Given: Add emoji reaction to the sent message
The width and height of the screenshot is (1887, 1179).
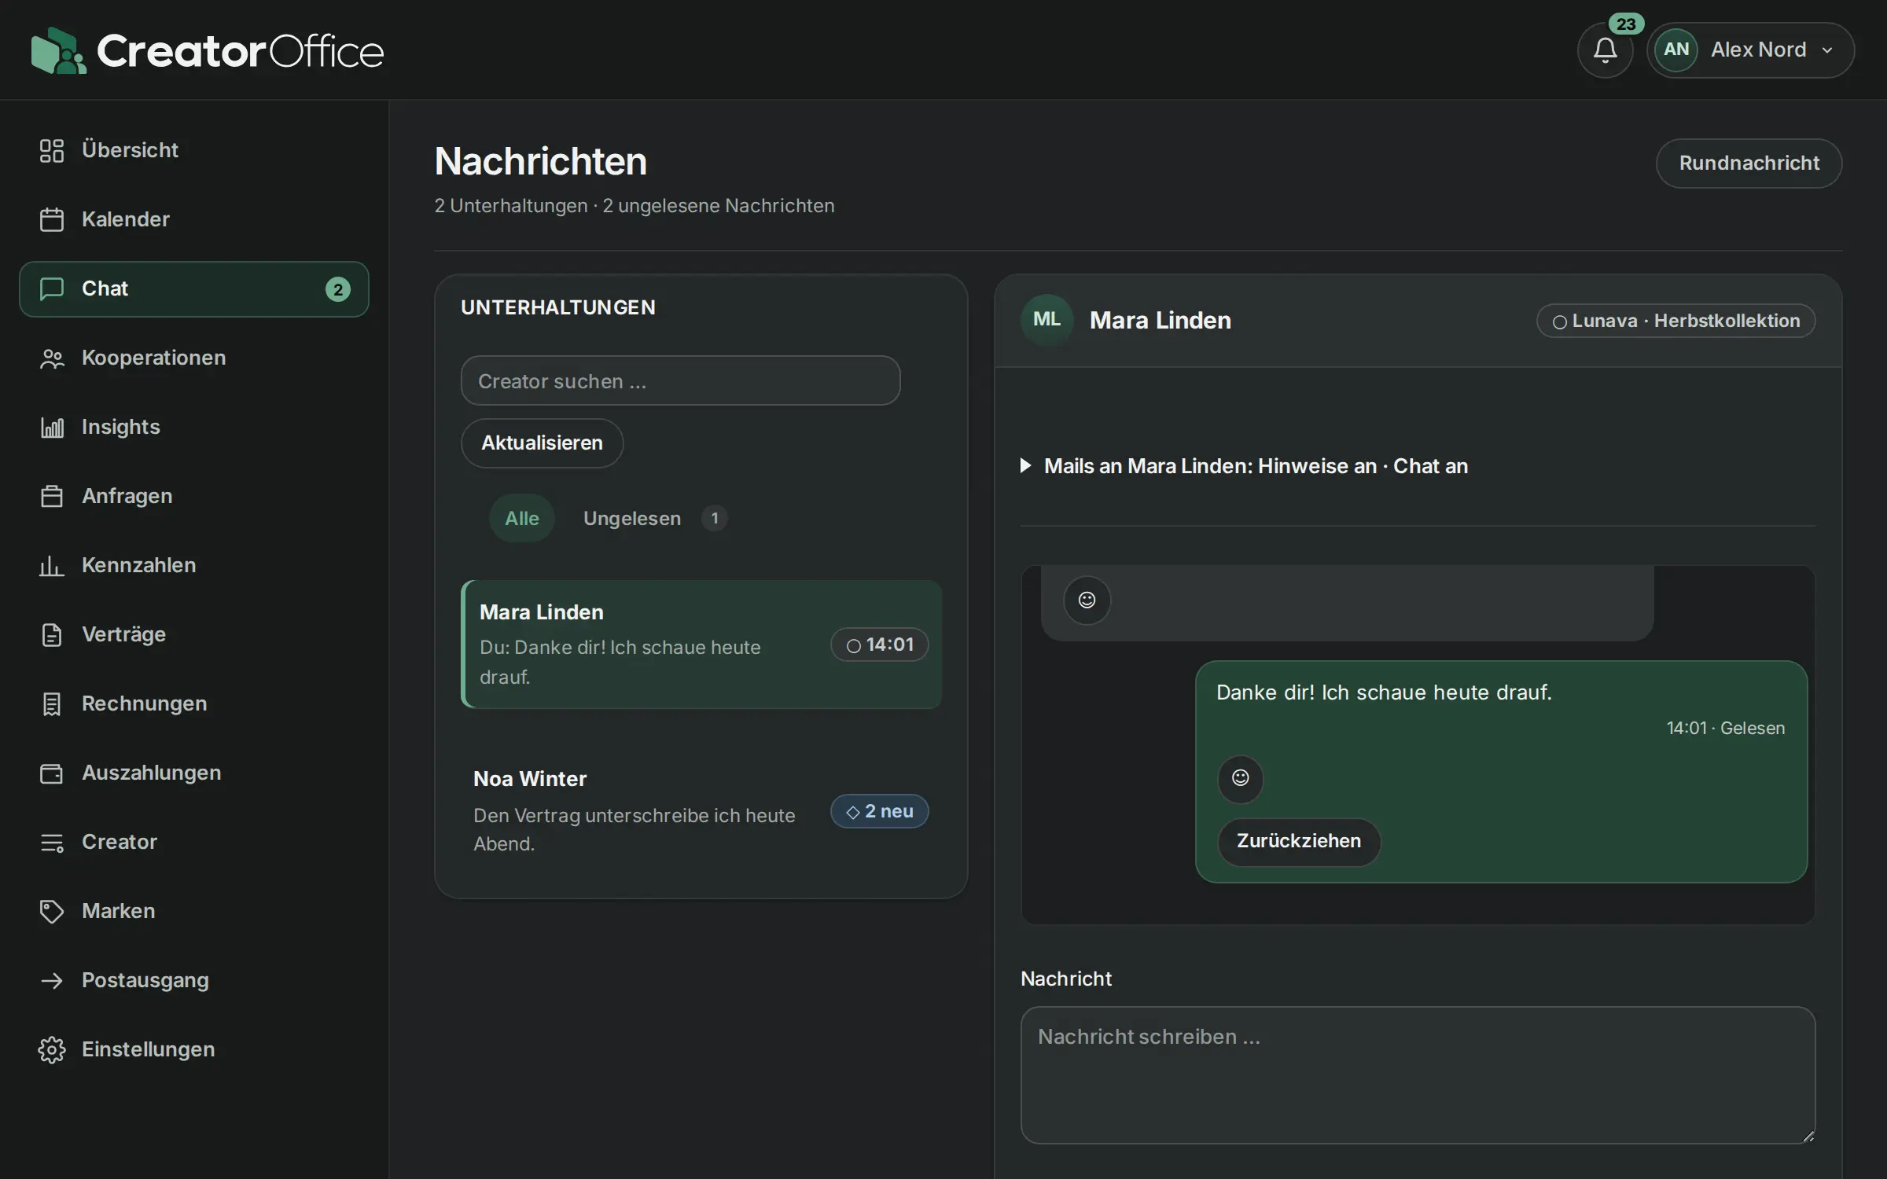Looking at the screenshot, I should click(x=1240, y=778).
